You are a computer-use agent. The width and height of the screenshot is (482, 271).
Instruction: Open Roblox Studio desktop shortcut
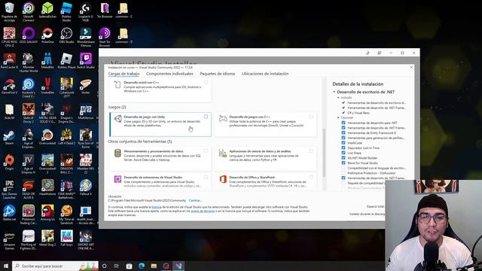click(x=66, y=12)
